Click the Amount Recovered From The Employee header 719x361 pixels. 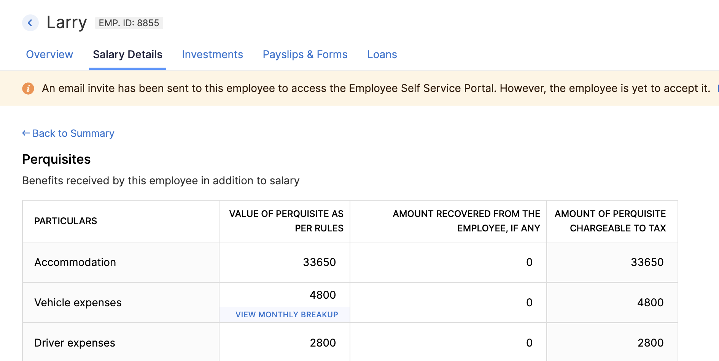click(x=466, y=221)
